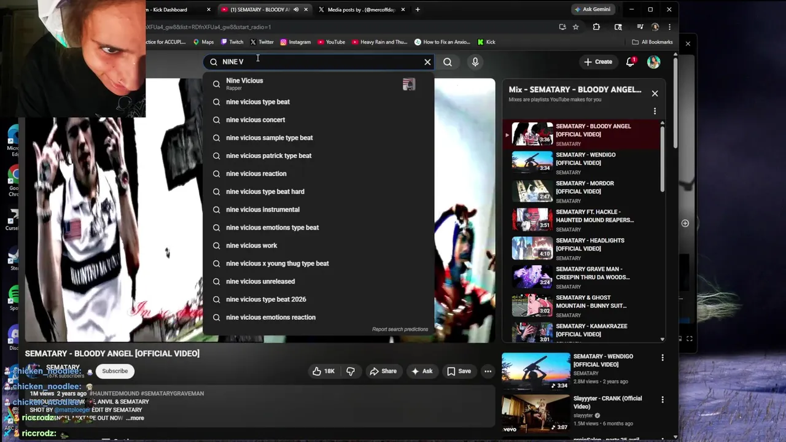
Task: Pick suggestion nine vicious work
Action: click(x=318, y=246)
